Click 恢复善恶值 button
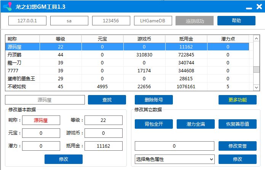 coord(237,124)
